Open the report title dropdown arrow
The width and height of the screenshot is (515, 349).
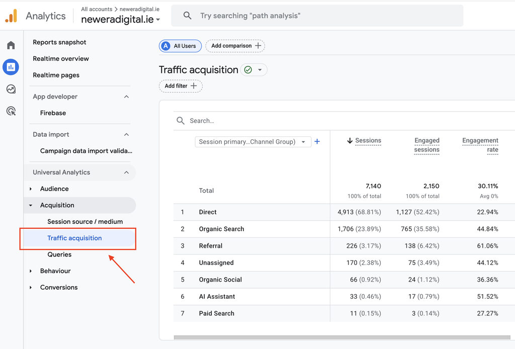260,69
